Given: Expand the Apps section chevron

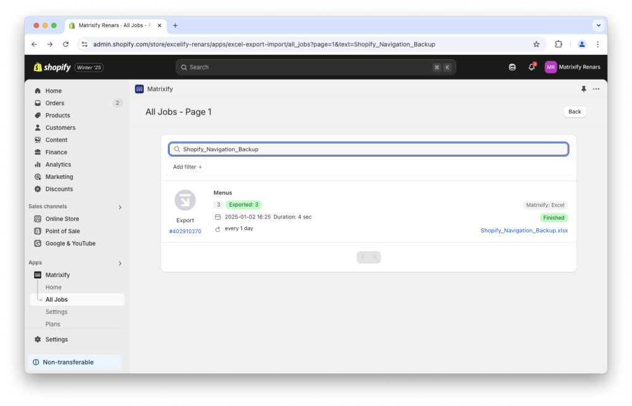Looking at the screenshot, I should tap(120, 262).
